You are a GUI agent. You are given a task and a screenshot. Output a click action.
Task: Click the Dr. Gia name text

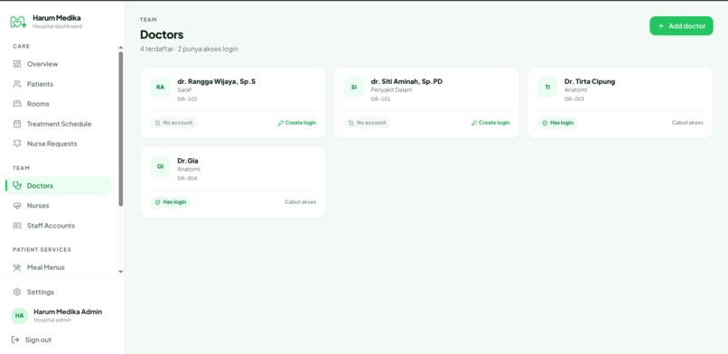pyautogui.click(x=188, y=161)
